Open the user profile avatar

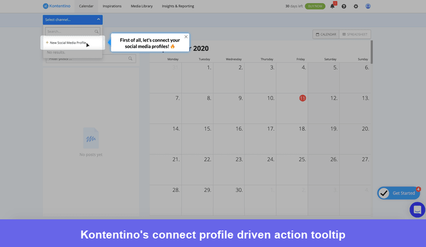(x=368, y=6)
